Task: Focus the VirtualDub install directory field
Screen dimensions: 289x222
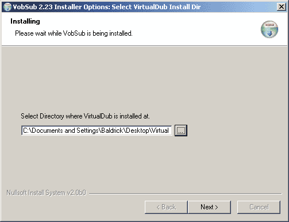Action: tap(97, 131)
